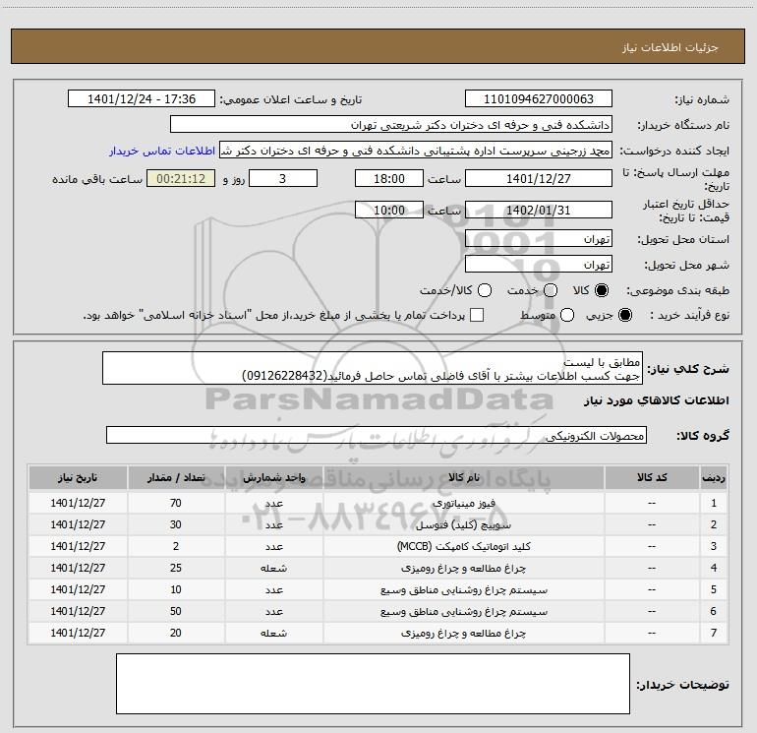Viewport: 757px width, 733px height.
Task: Click the تاریخ نیاز column header
Action: (78, 477)
